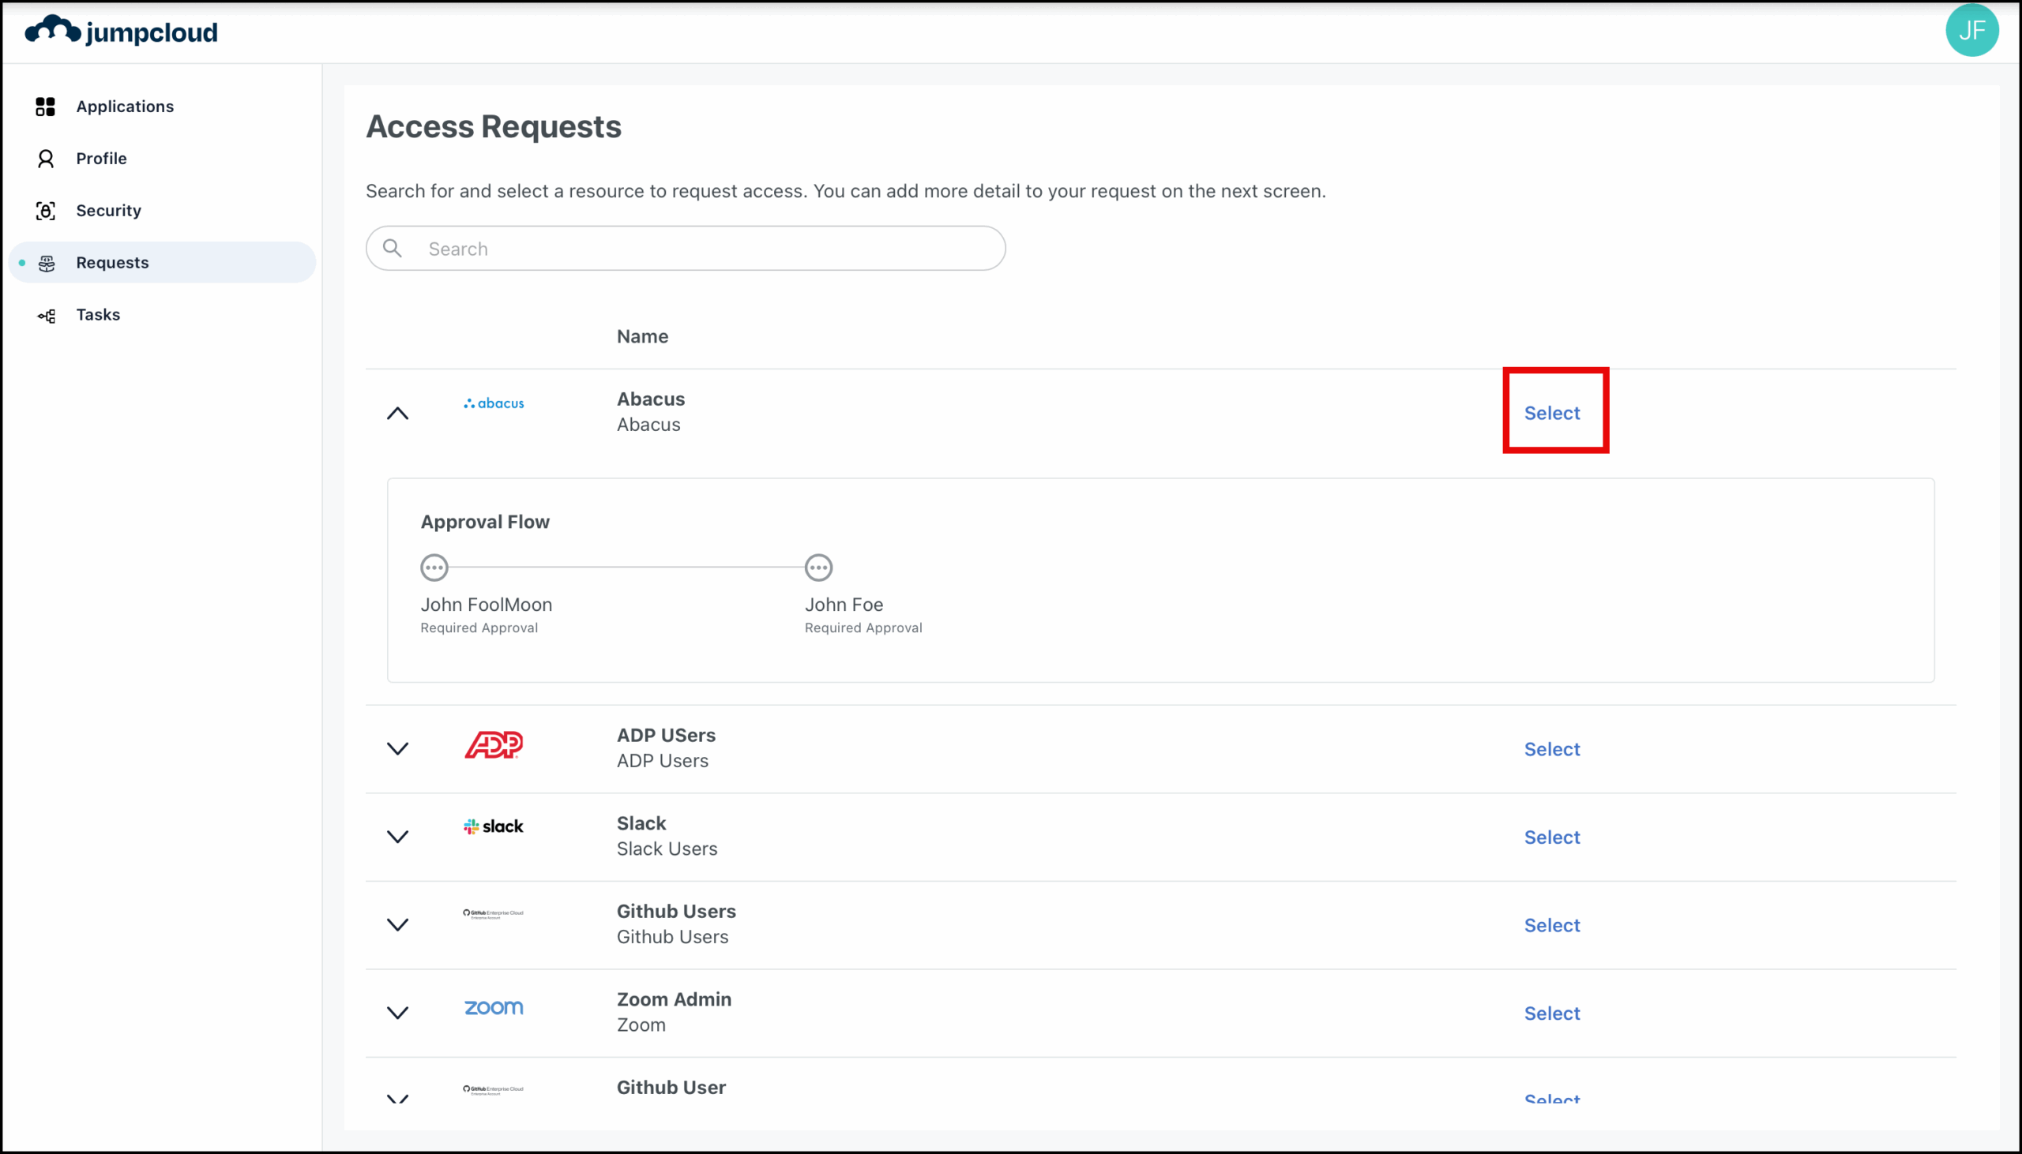Expand the Slack row chevron
Image resolution: width=2022 pixels, height=1154 pixels.
397,836
